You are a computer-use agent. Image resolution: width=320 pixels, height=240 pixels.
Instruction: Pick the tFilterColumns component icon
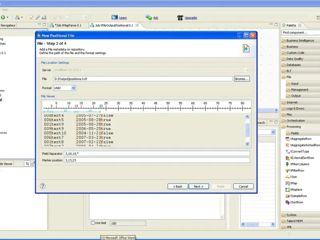tap(287, 164)
